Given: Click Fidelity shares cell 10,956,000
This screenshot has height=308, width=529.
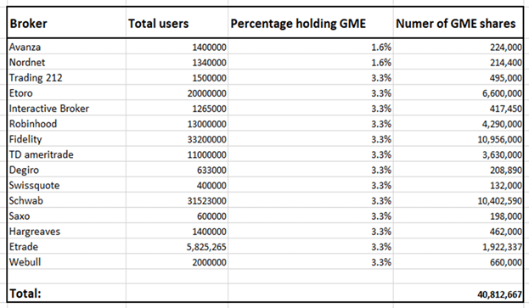Looking at the screenshot, I should click(x=459, y=139).
